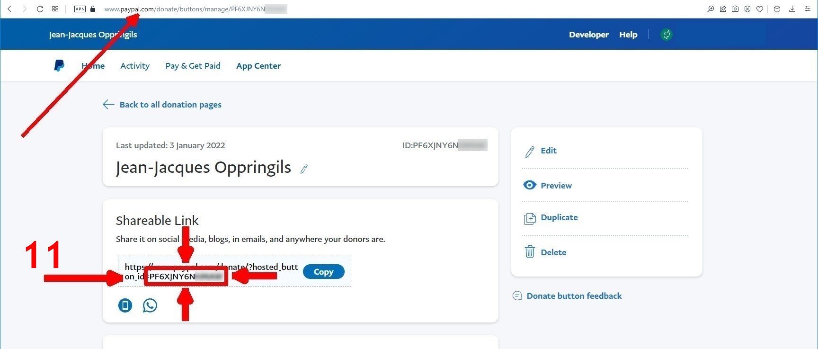Click the Shareable Link heading
The width and height of the screenshot is (818, 349).
157,221
